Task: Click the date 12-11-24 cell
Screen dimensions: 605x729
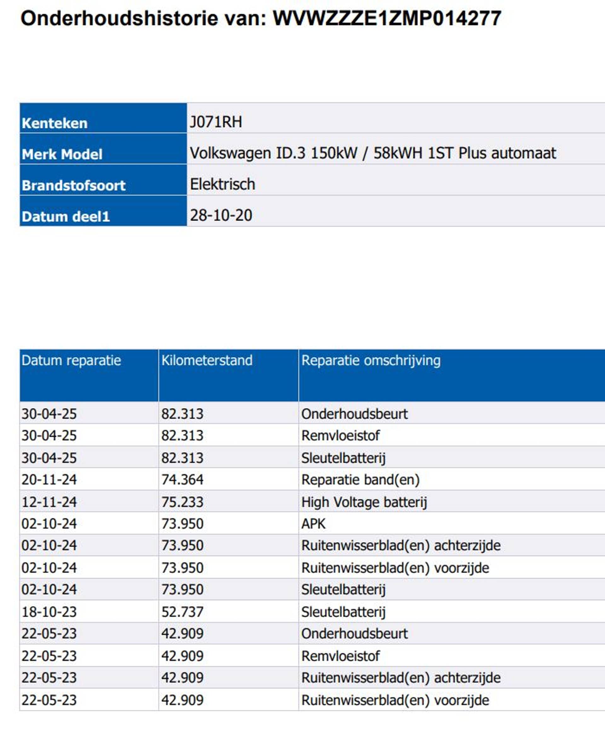Action: point(49,502)
